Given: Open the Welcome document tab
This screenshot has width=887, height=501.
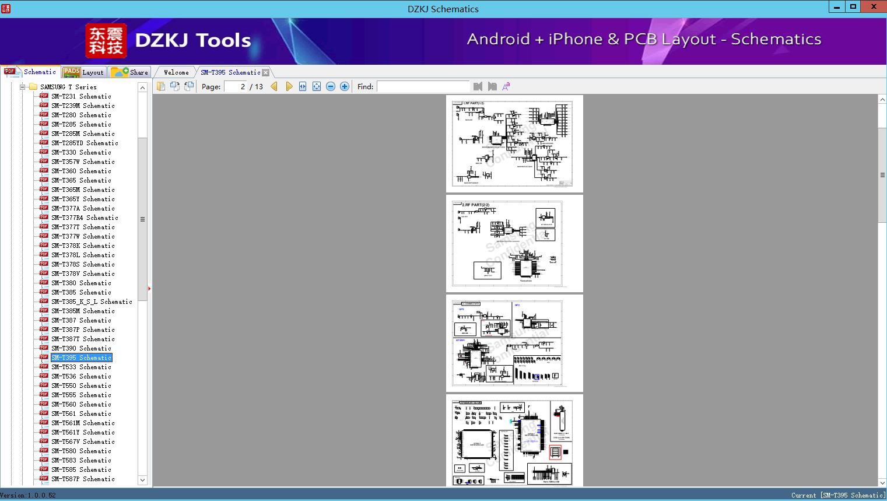Looking at the screenshot, I should click(176, 72).
